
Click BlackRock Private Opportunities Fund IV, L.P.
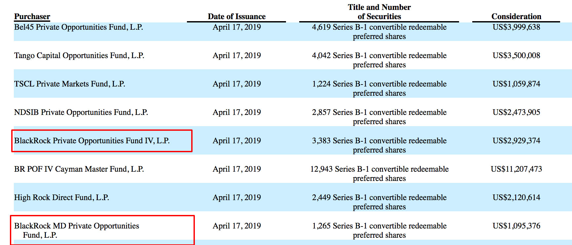tap(92, 141)
